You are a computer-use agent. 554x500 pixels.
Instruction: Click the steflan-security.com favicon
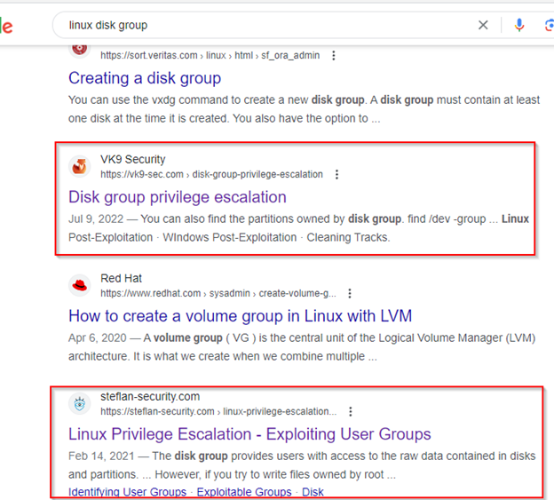pos(80,403)
